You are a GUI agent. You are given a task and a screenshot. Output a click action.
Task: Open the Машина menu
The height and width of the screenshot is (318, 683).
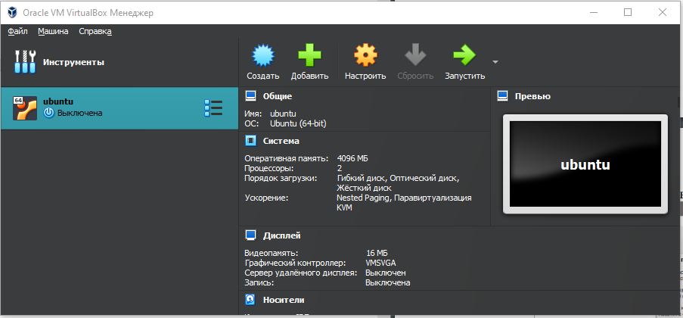pos(53,31)
